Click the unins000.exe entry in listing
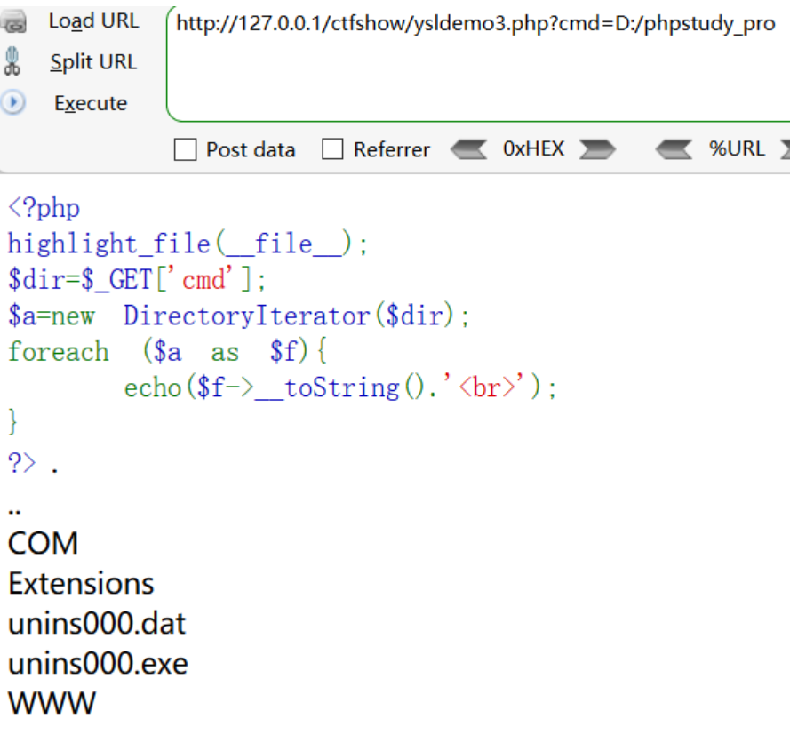This screenshot has height=735, width=790. point(98,664)
